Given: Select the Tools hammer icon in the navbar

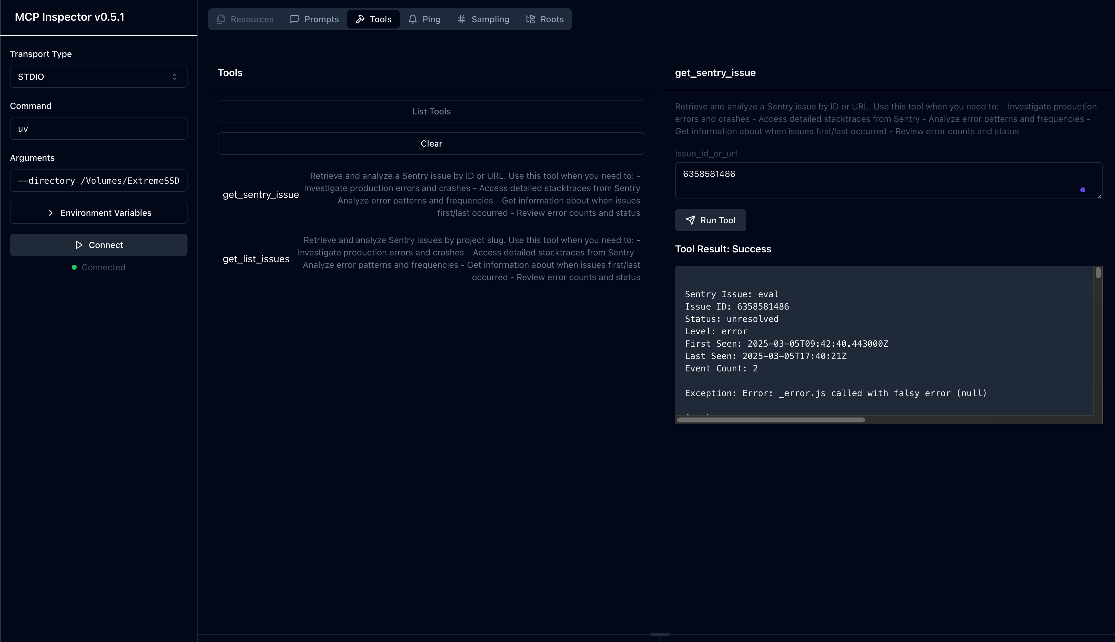Looking at the screenshot, I should click(360, 19).
